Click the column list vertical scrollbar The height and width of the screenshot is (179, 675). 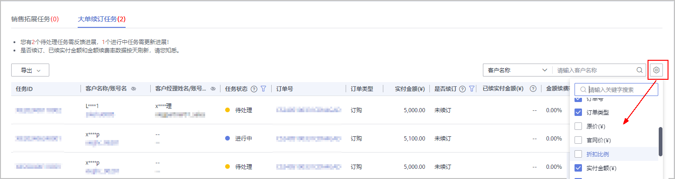(x=661, y=142)
